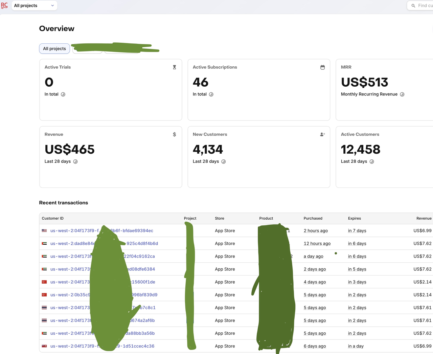
Task: Click the Customer ID column header
Action: [53, 218]
